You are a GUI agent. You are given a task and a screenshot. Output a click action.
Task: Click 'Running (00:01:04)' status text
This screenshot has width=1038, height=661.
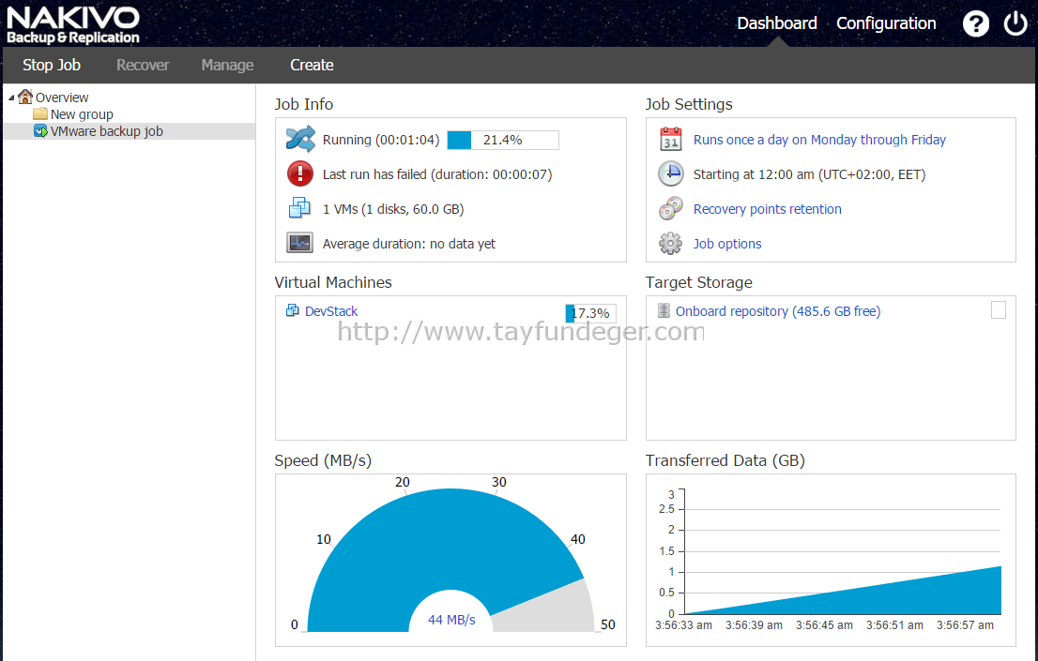(x=381, y=140)
